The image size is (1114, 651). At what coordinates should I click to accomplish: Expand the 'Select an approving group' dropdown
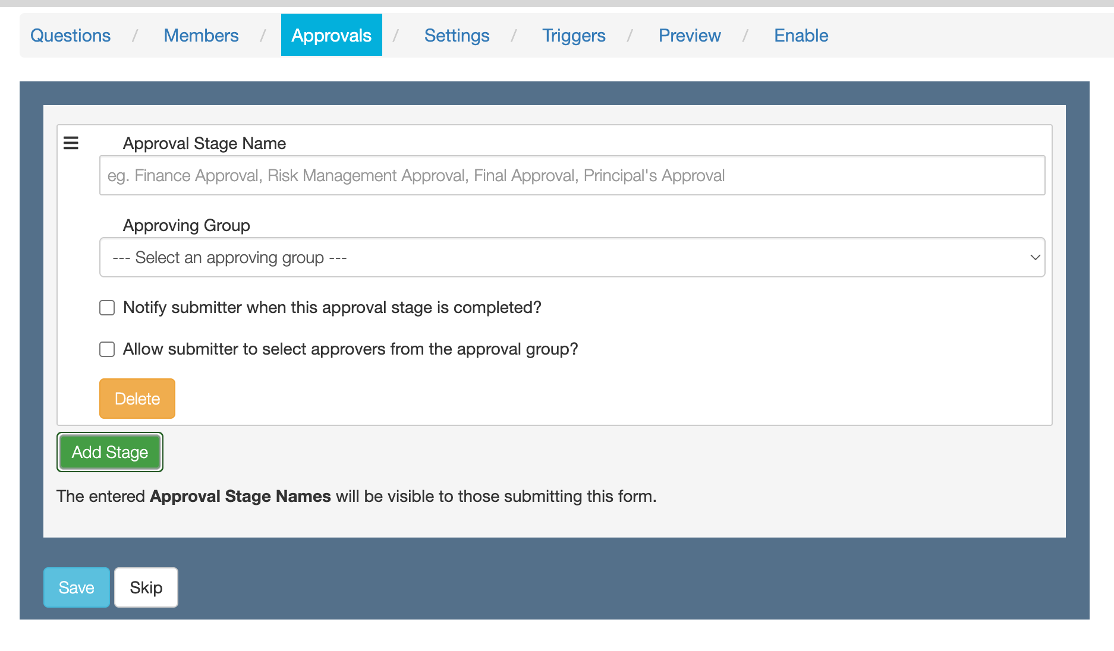coord(572,258)
